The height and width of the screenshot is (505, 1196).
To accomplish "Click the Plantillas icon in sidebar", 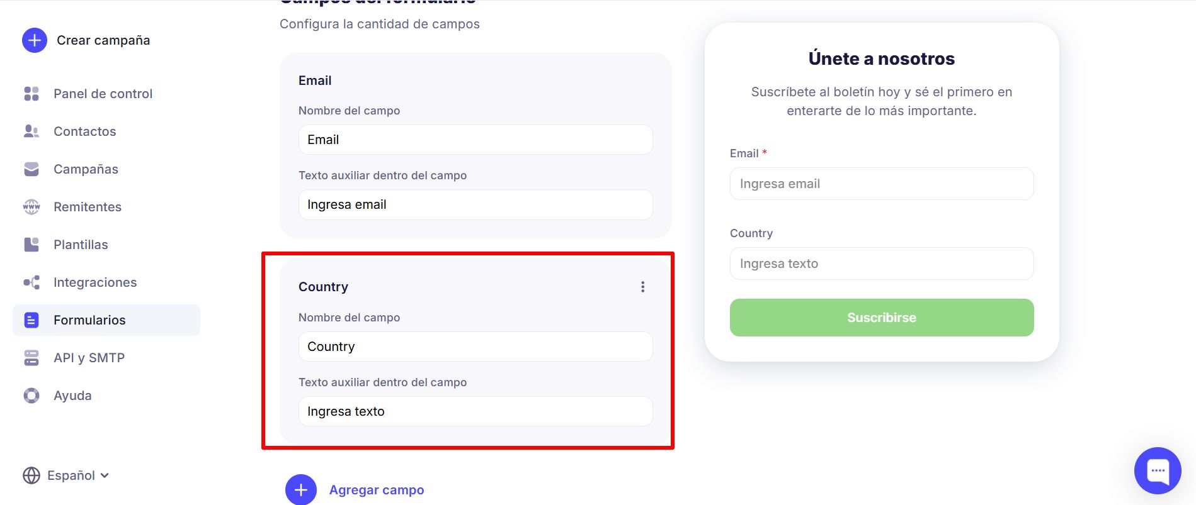I will point(31,245).
